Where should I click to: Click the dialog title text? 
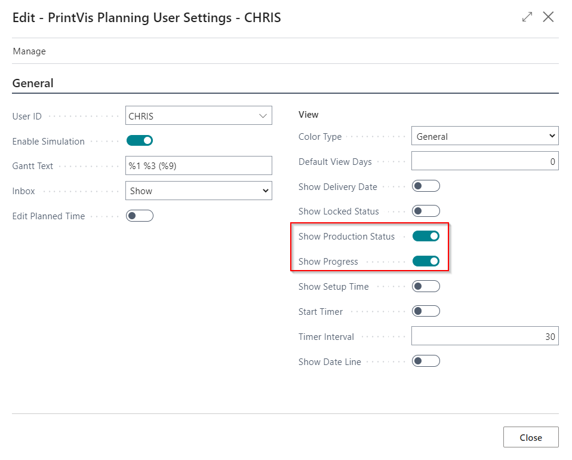click(x=147, y=17)
